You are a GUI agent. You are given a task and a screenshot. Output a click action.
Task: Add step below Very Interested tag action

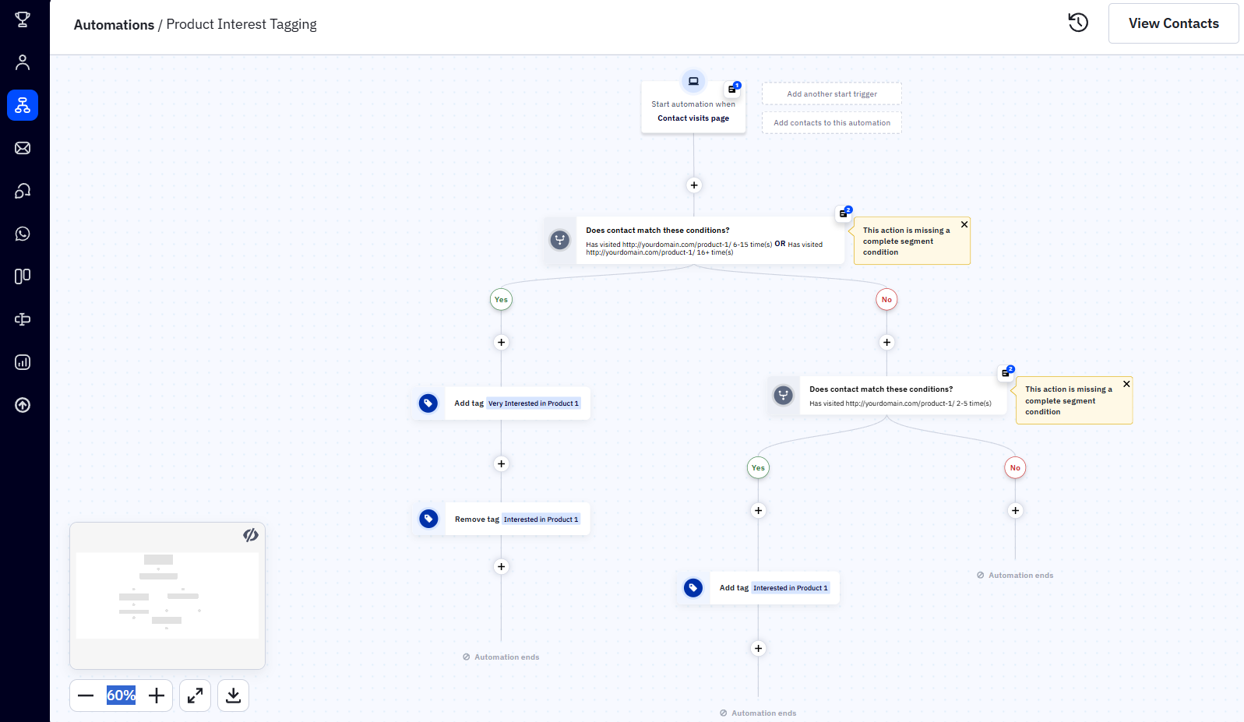tap(502, 463)
